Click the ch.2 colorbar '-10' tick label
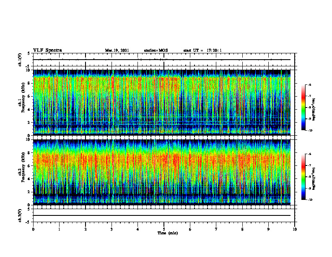332x257 pixels. (310, 200)
